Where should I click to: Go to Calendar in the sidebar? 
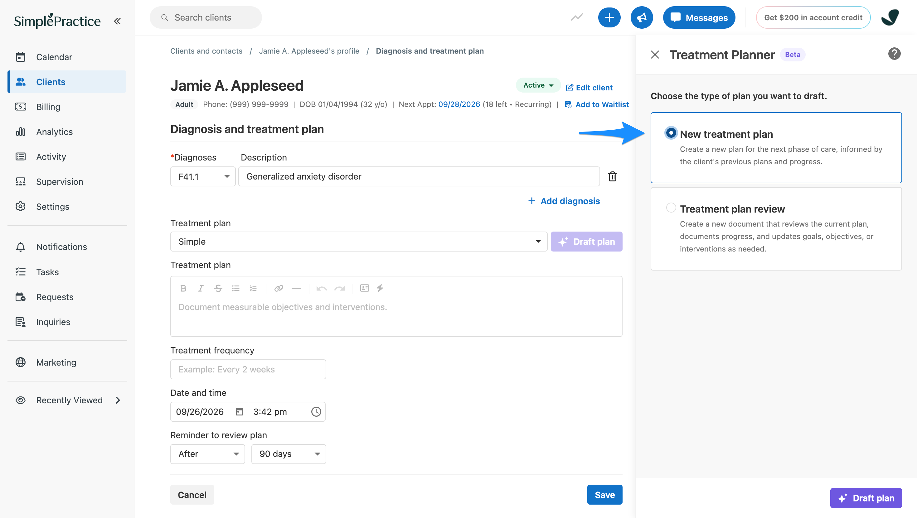[67, 57]
